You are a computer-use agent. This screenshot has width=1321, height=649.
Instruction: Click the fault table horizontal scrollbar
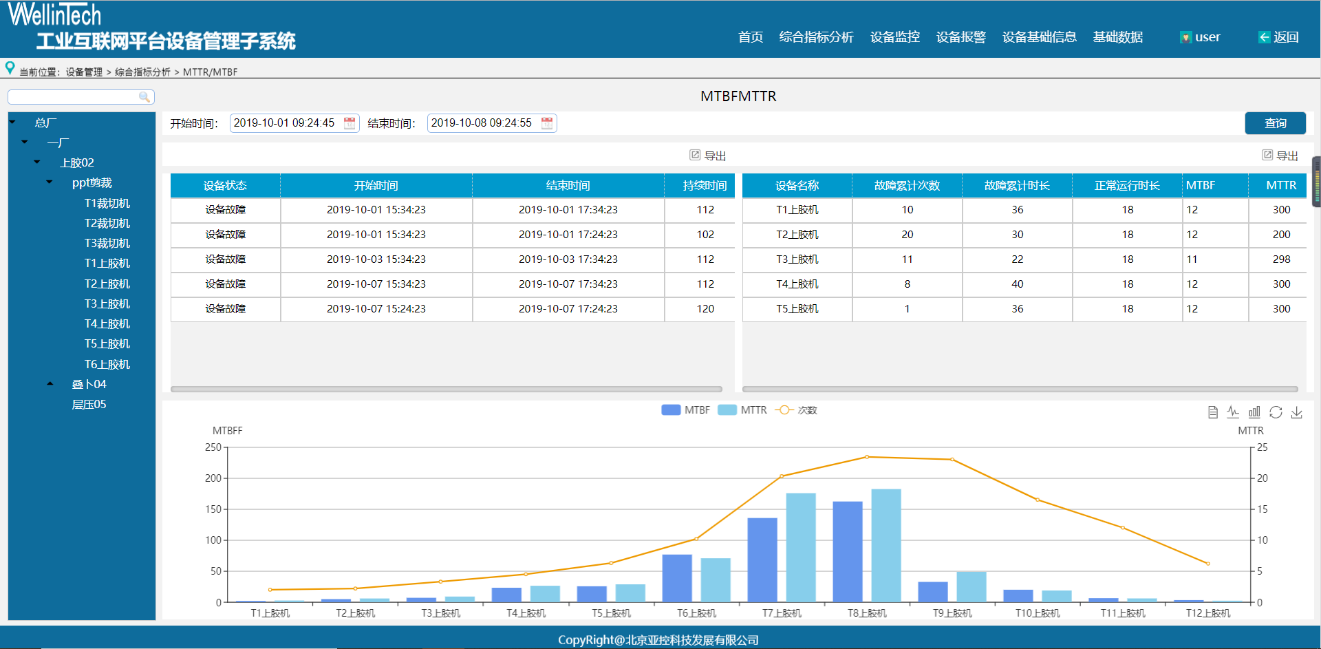[x=447, y=389]
